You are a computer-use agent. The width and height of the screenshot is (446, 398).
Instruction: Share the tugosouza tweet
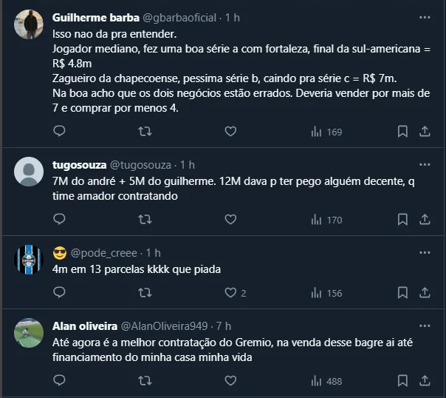425,220
